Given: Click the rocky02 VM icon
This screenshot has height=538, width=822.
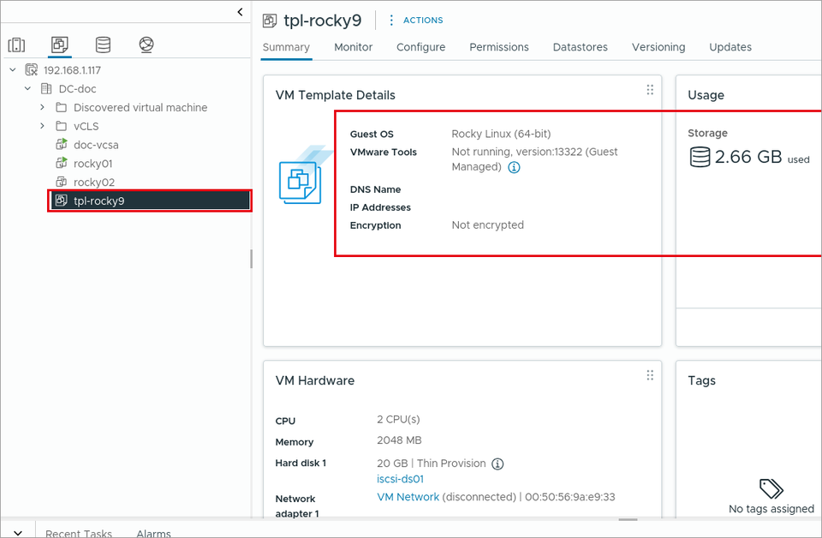Looking at the screenshot, I should coord(62,182).
